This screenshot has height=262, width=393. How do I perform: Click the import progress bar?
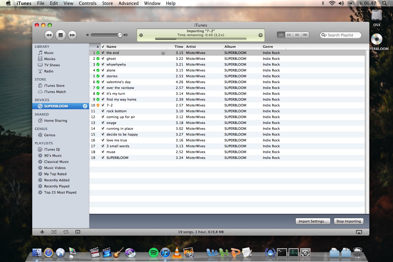coord(201,39)
